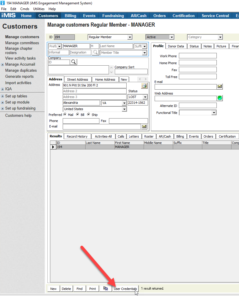Click the name lookup magnifier beside Designation

point(95,53)
